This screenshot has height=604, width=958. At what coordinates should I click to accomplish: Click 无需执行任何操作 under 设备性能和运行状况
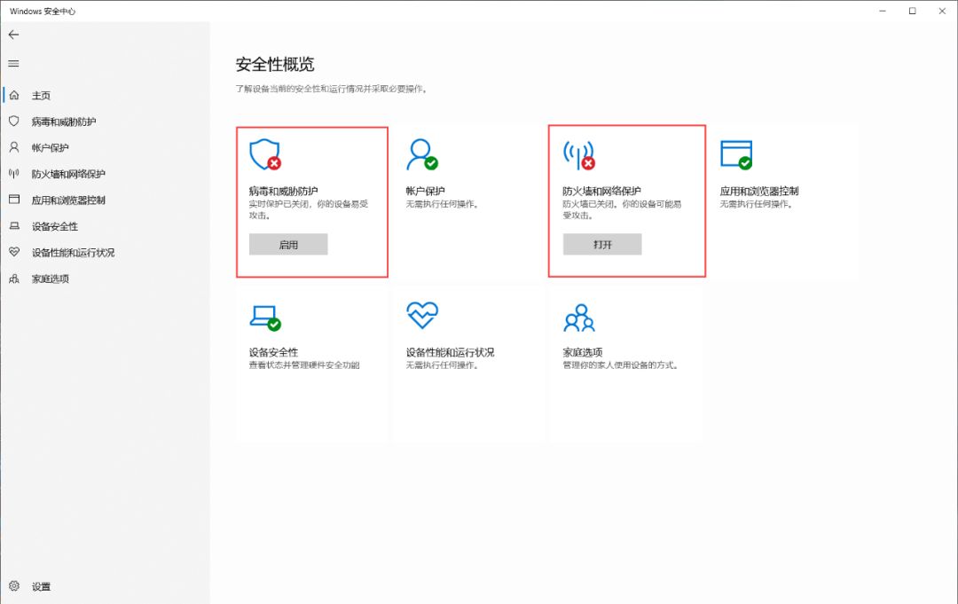[x=443, y=365]
